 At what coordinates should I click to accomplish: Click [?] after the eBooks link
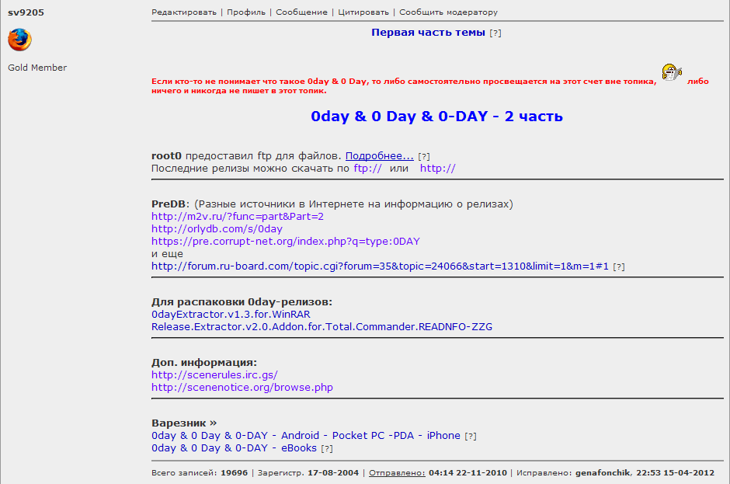(x=327, y=449)
